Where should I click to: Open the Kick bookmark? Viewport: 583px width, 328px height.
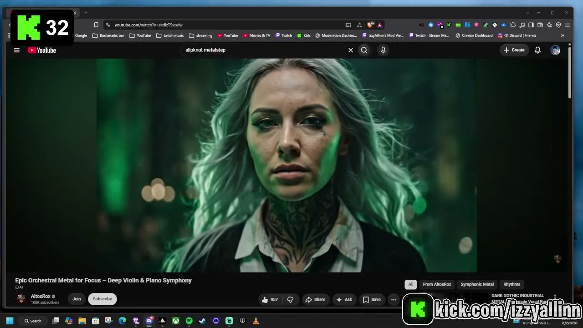pyautogui.click(x=303, y=36)
